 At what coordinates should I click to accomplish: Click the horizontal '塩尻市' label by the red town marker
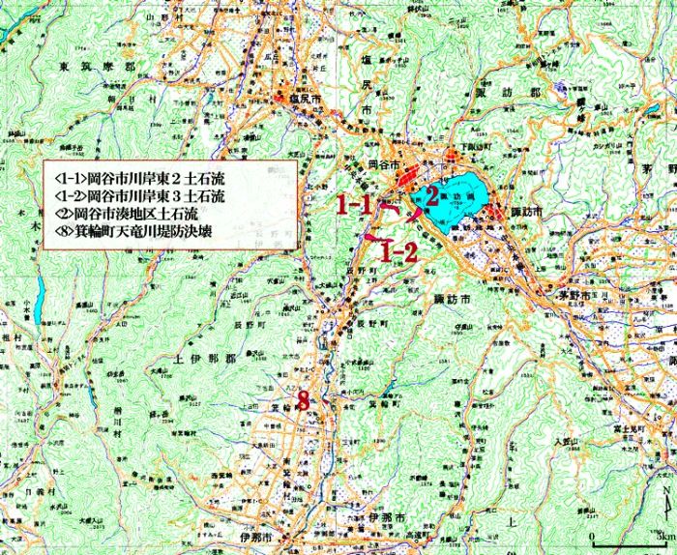click(306, 100)
